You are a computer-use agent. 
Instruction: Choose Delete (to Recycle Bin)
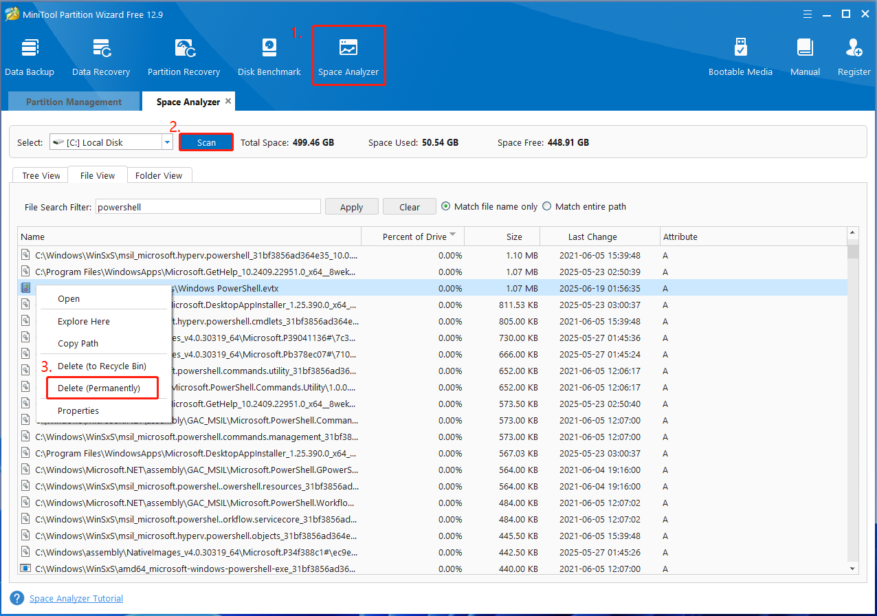coord(103,366)
